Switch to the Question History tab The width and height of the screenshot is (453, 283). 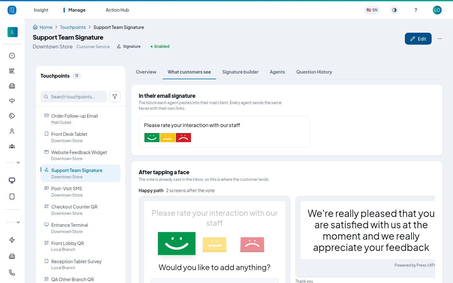pyautogui.click(x=314, y=72)
